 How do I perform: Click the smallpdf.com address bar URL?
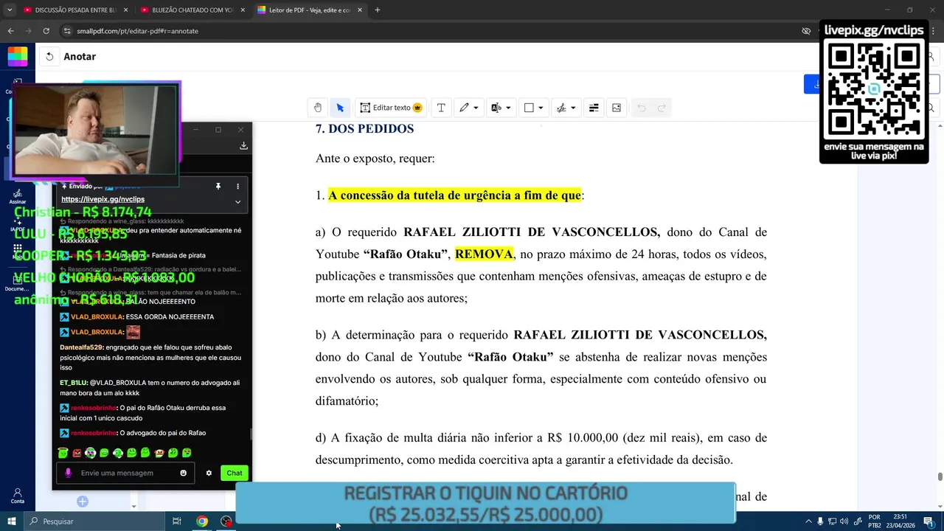tap(137, 31)
